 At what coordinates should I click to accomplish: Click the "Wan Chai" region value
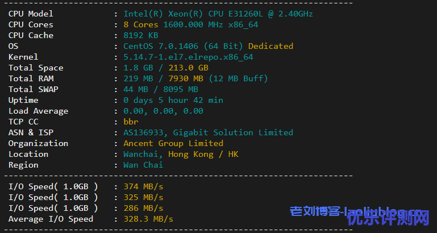(x=143, y=165)
